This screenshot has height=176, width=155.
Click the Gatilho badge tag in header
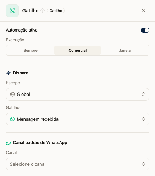56,11
